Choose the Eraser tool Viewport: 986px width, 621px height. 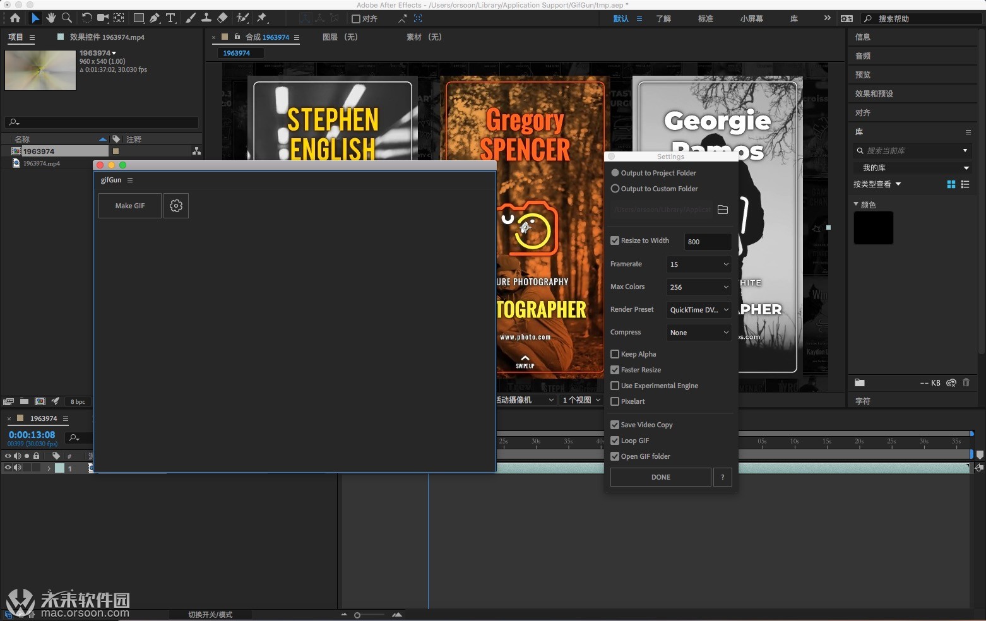coord(222,18)
